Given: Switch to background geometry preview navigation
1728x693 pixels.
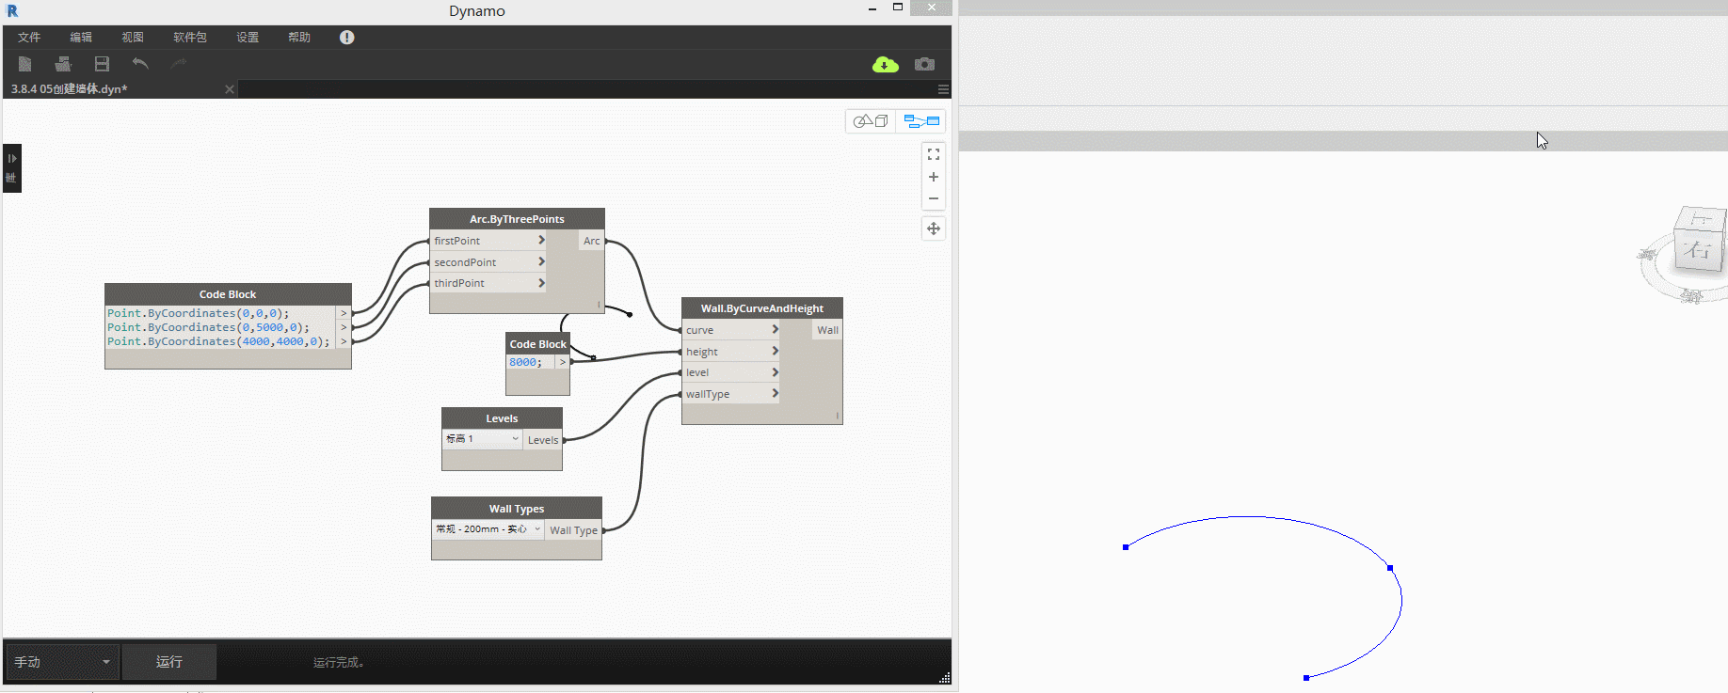Looking at the screenshot, I should [871, 121].
